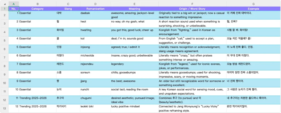Viewport: 281px width, 113px height.
Task: Select column B header
Action: pyautogui.click(x=37, y=4)
